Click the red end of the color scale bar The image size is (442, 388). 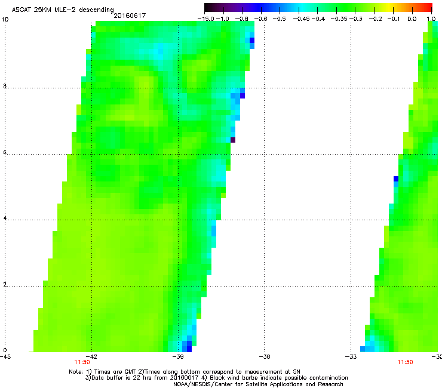point(428,7)
